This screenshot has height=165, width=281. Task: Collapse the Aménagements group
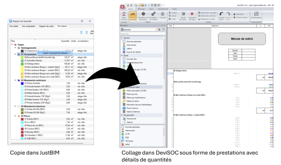point(15,48)
